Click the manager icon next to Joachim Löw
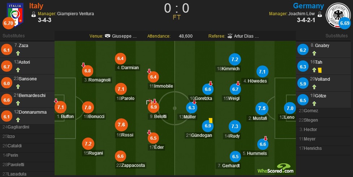 319,14
